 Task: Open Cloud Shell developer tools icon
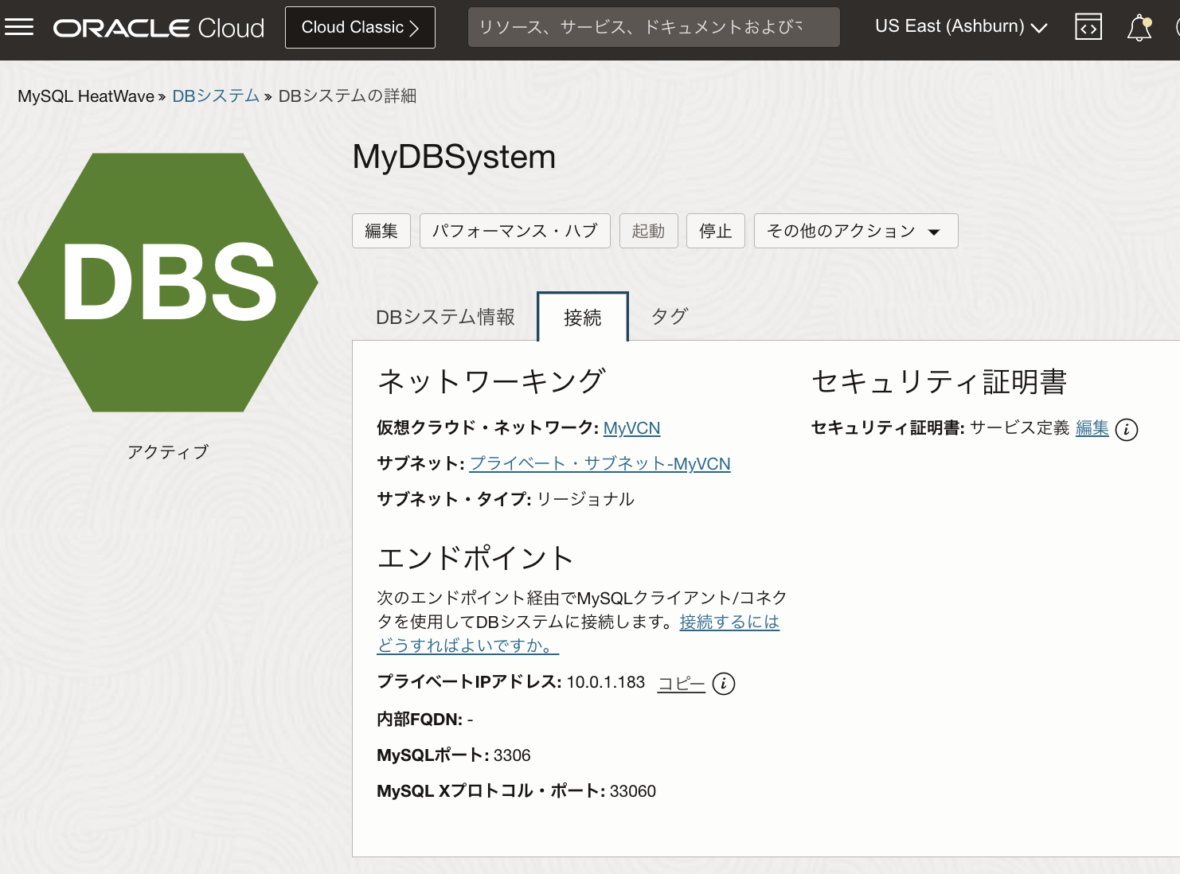(x=1088, y=27)
